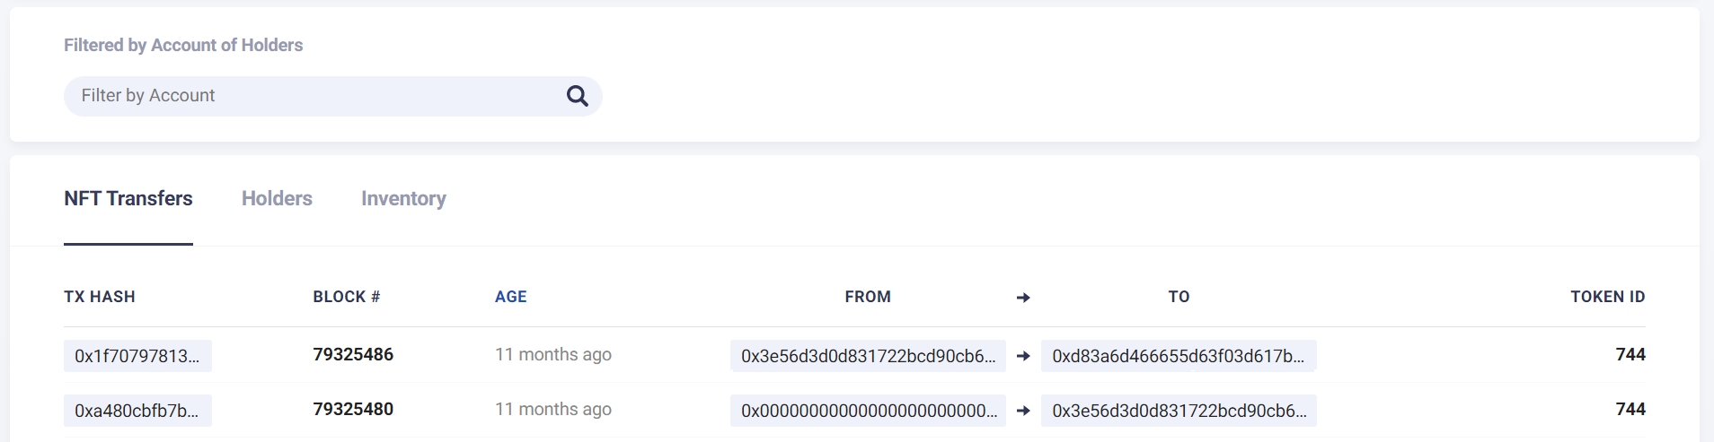1714x442 pixels.
Task: Open transaction hash 0x1f70797813...
Action: [x=137, y=356]
